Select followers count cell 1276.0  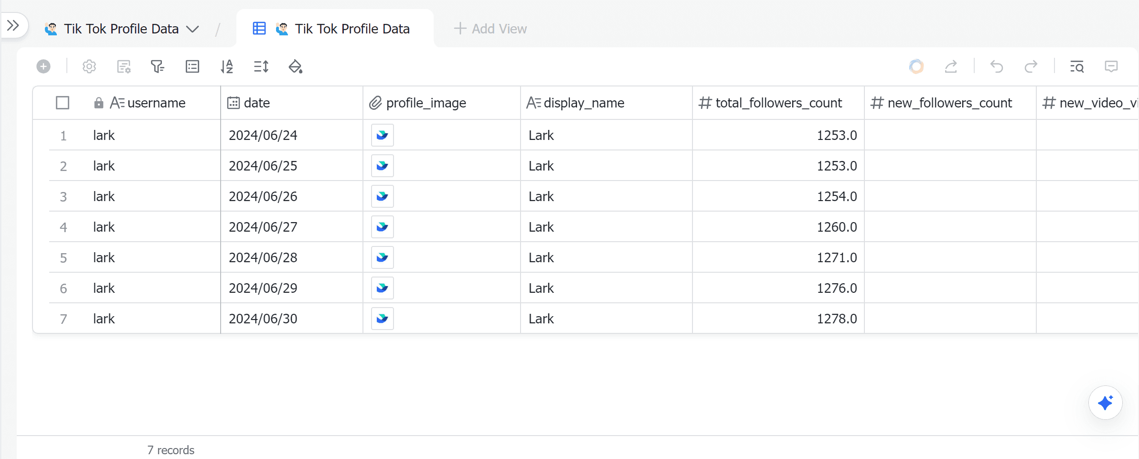pyautogui.click(x=778, y=288)
